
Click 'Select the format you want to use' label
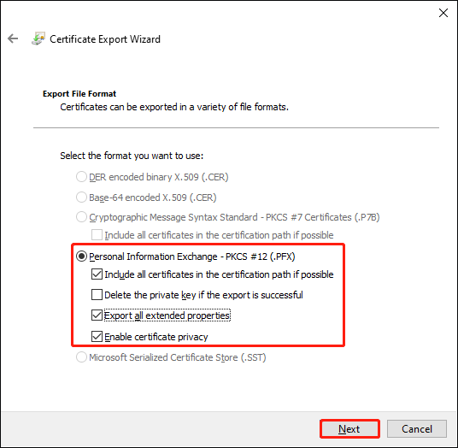[132, 156]
